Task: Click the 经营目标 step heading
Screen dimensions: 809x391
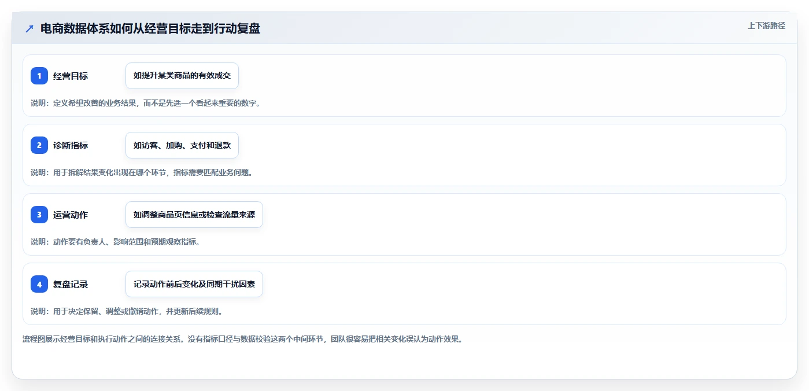Action: 71,76
